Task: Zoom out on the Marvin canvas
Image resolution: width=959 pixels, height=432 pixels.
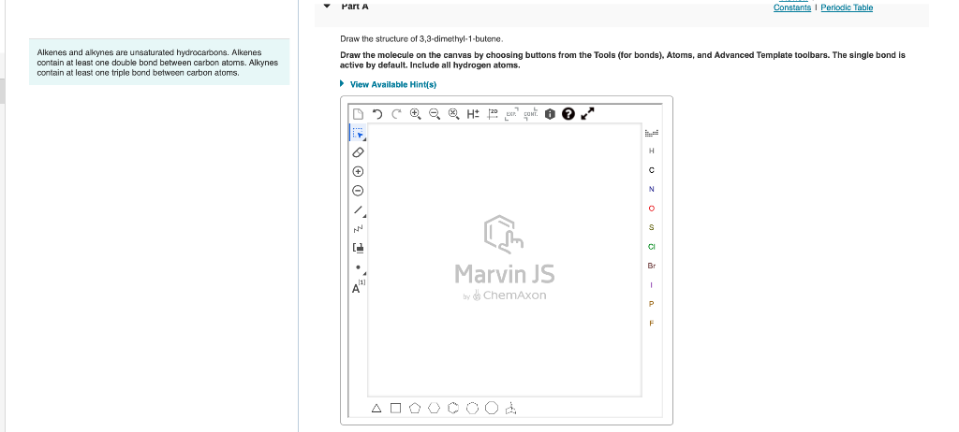Action: point(435,114)
